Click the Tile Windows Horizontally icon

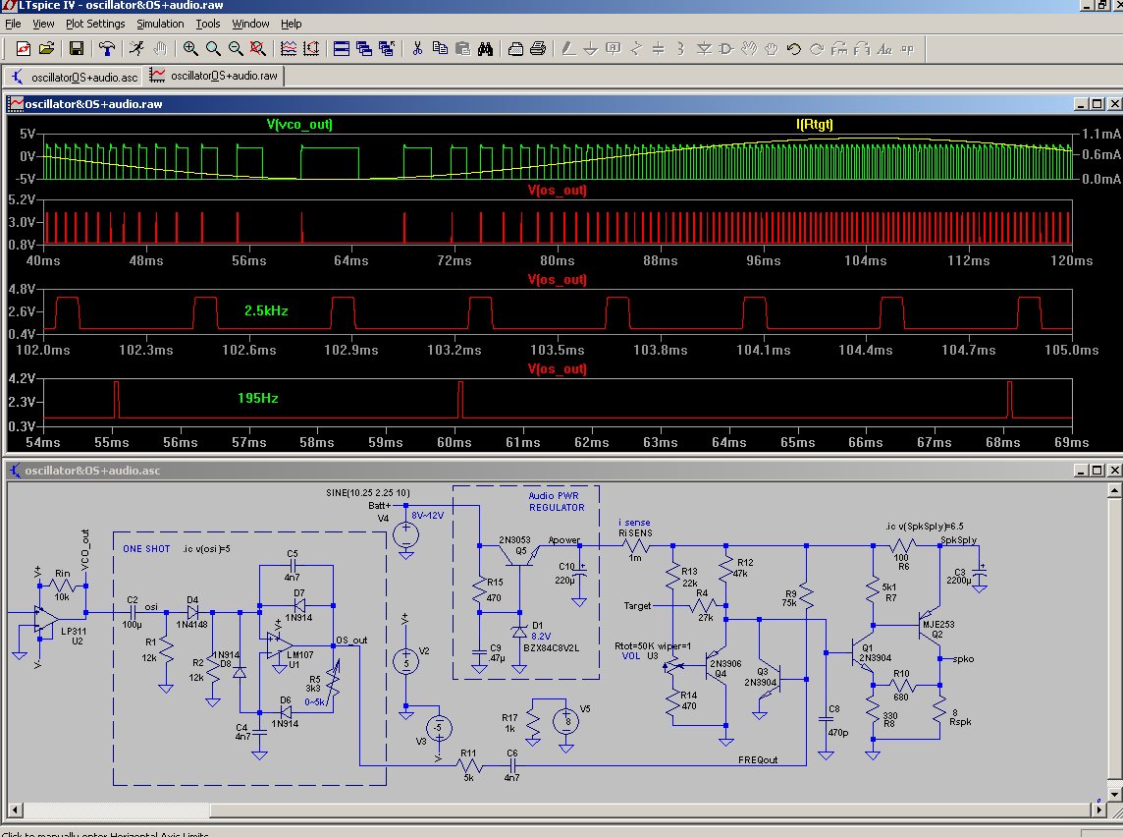(x=342, y=48)
